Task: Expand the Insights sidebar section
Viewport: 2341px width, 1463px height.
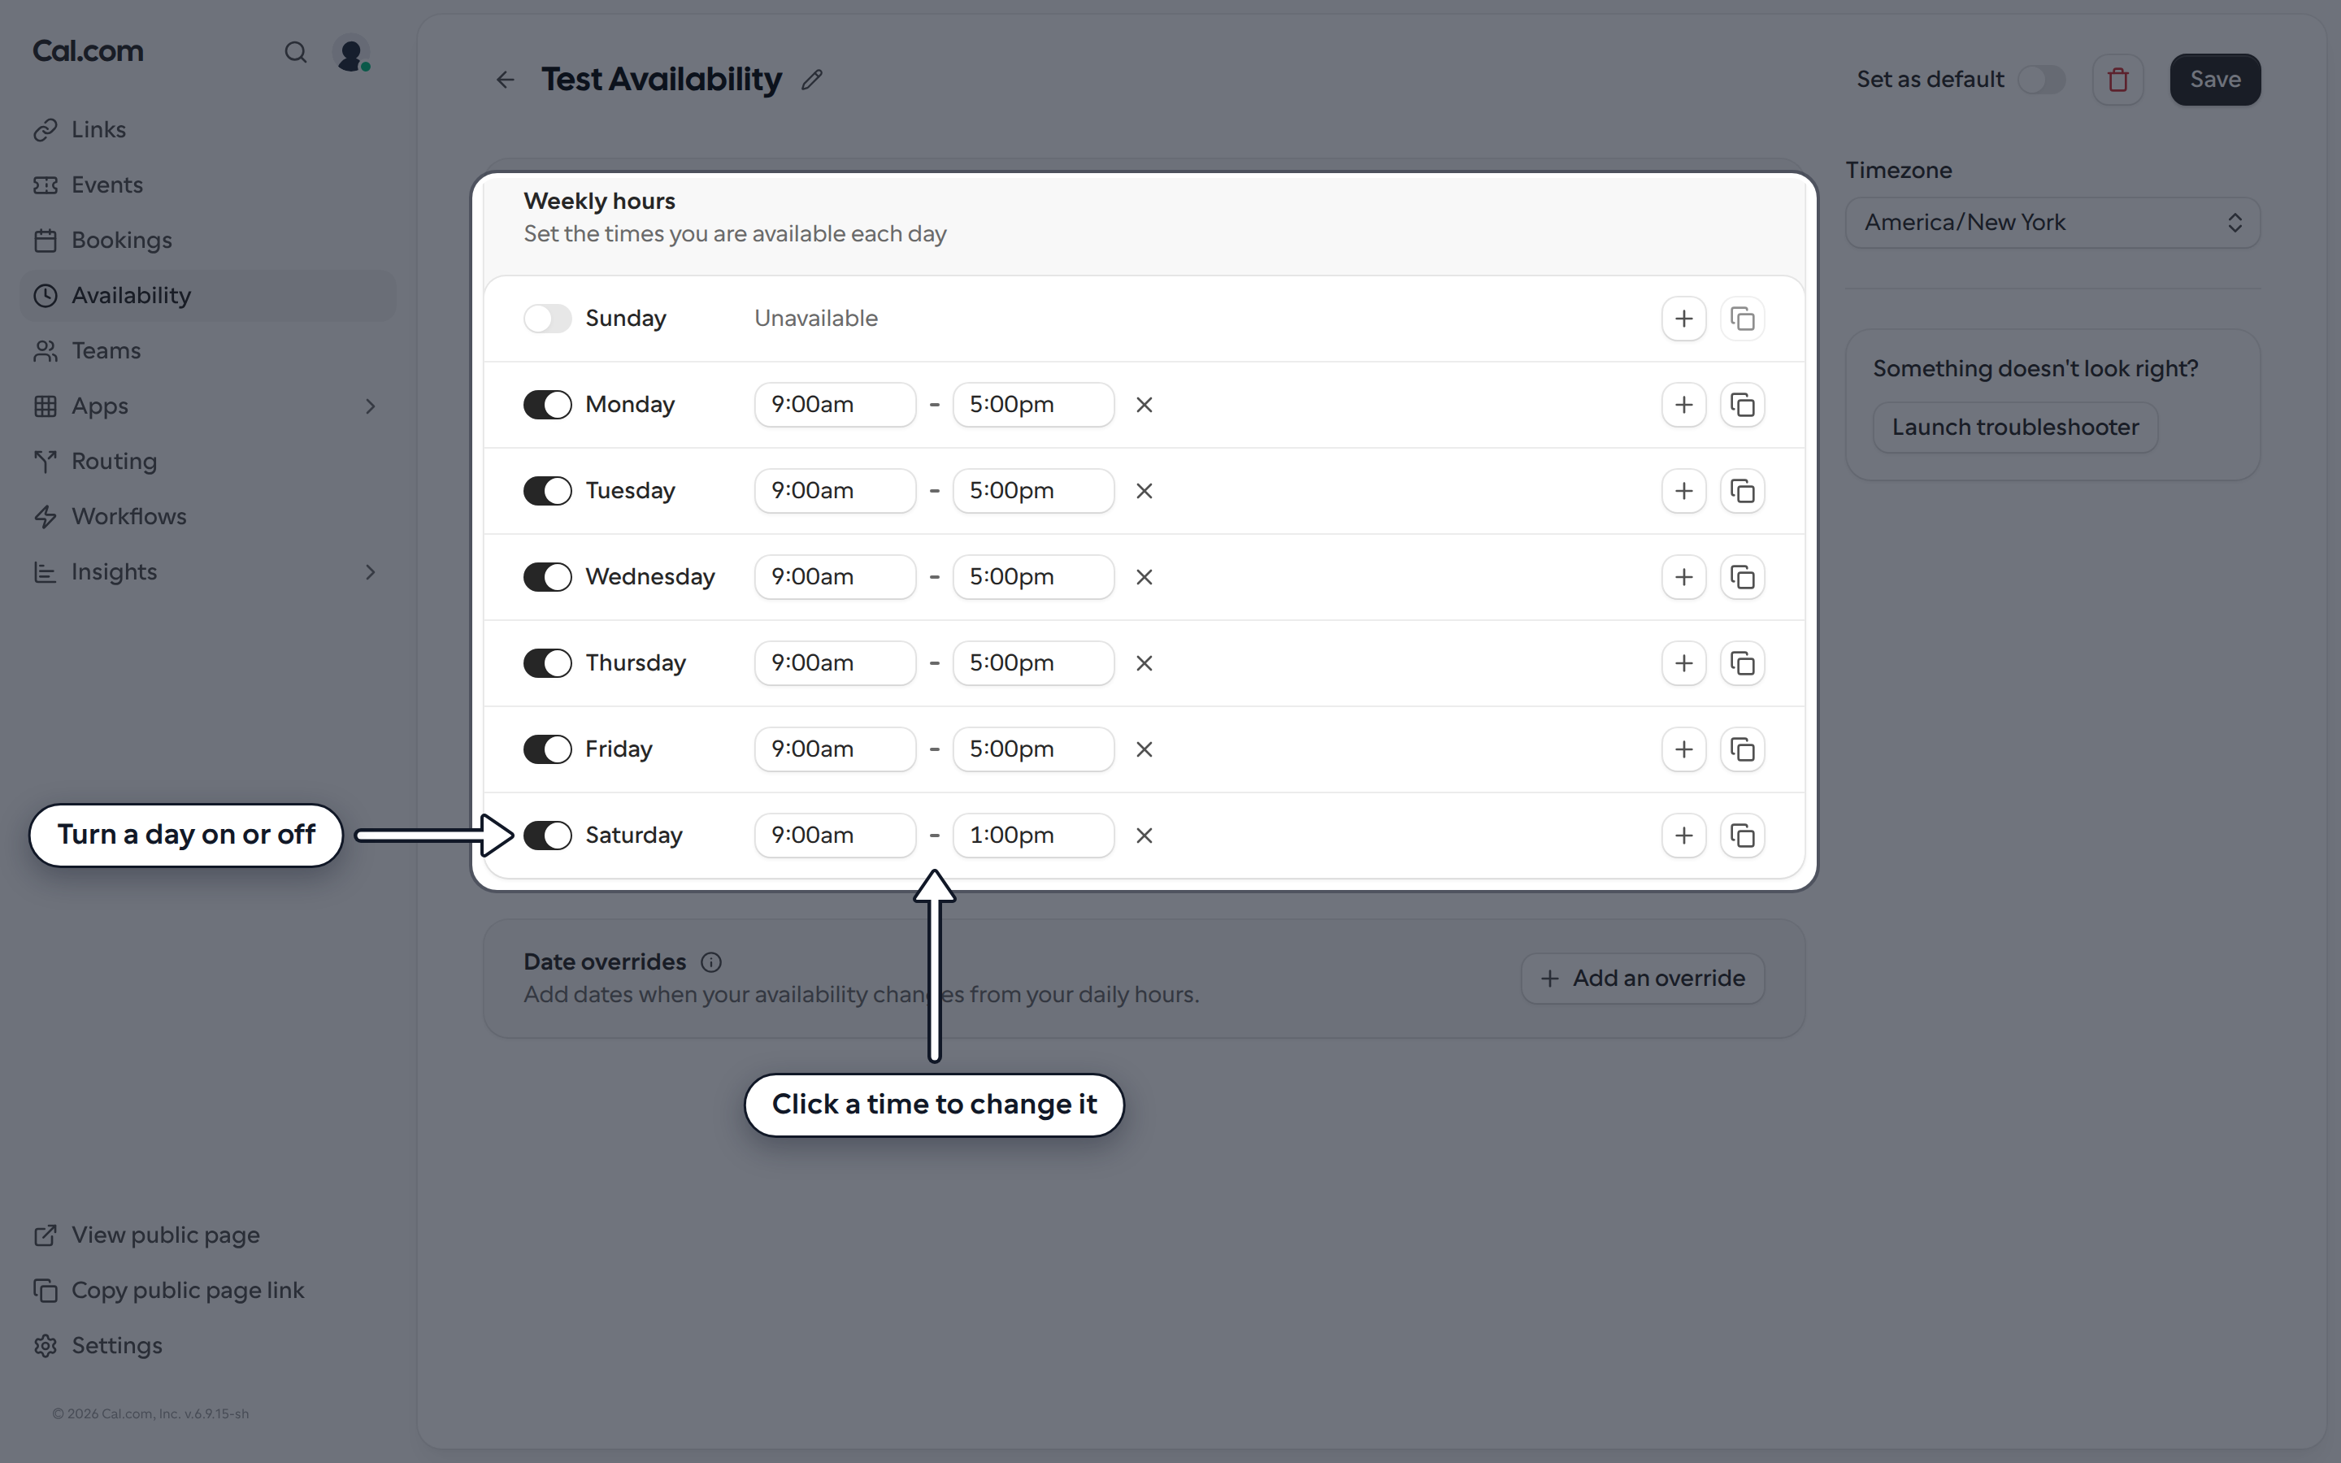Action: tap(371, 572)
